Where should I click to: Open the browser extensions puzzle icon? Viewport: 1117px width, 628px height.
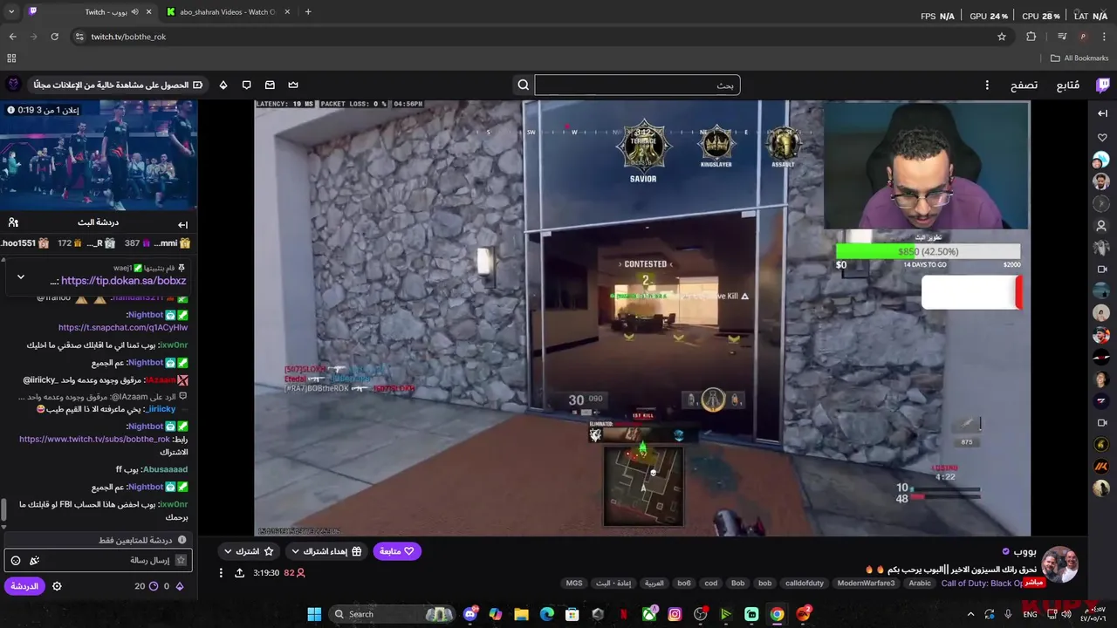tap(1031, 37)
